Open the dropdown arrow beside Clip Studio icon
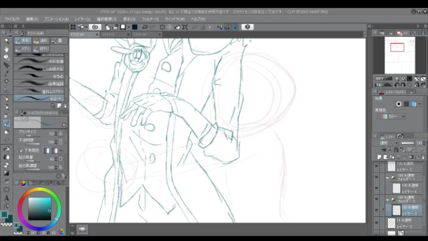Image resolution: width=428 pixels, height=241 pixels. pos(86,27)
